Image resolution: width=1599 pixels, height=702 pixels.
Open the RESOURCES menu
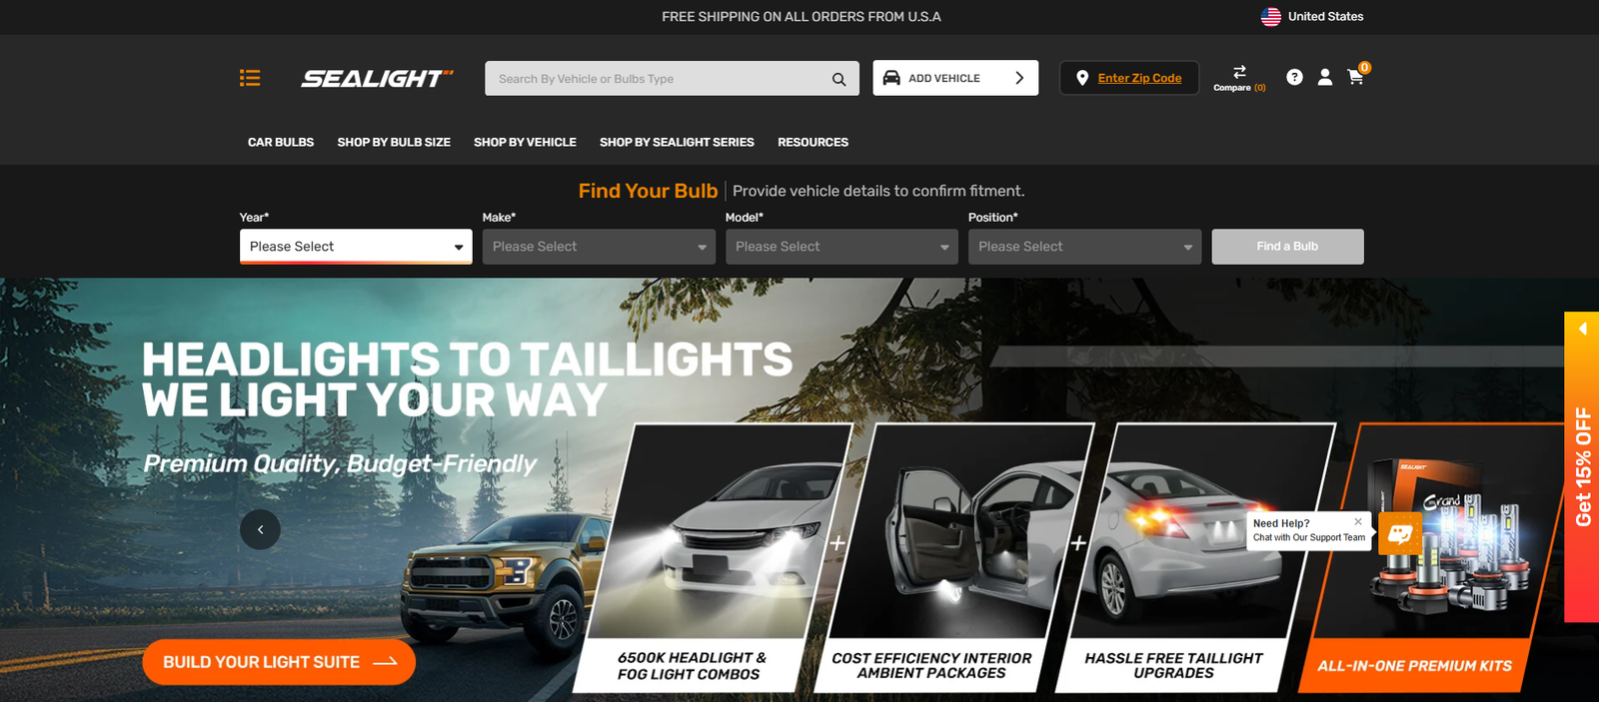812,143
